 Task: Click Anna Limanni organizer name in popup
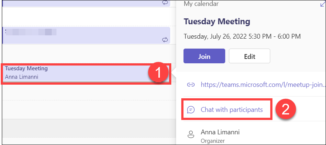coord(220,132)
